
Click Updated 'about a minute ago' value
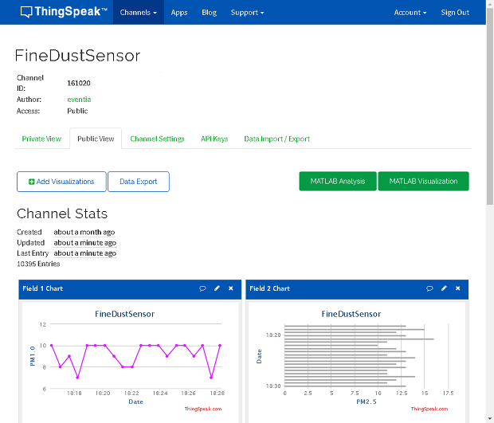pyautogui.click(x=84, y=243)
